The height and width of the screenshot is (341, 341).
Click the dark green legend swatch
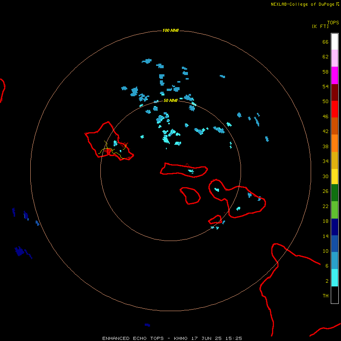tap(335, 193)
